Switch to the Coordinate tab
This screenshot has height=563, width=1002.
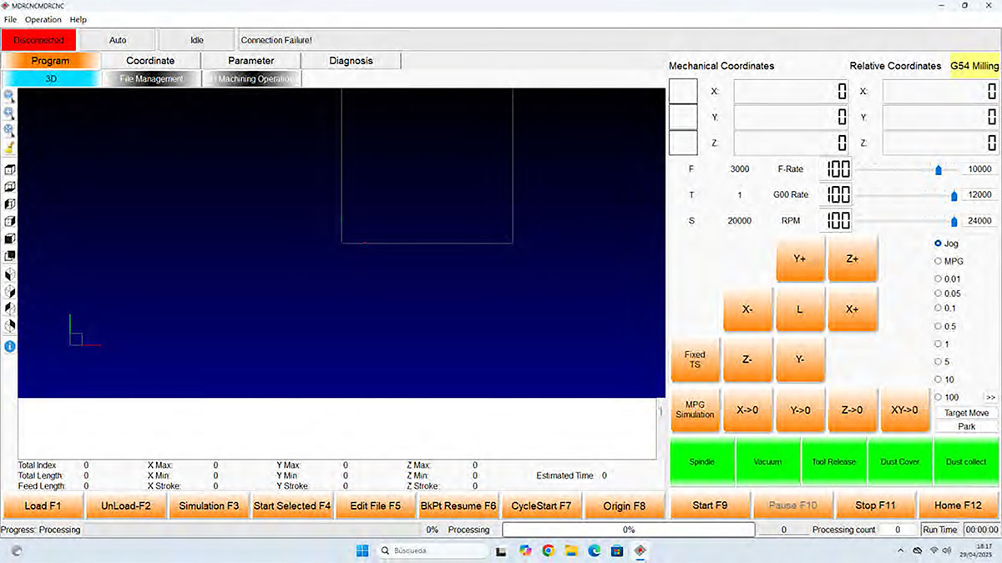pyautogui.click(x=150, y=61)
